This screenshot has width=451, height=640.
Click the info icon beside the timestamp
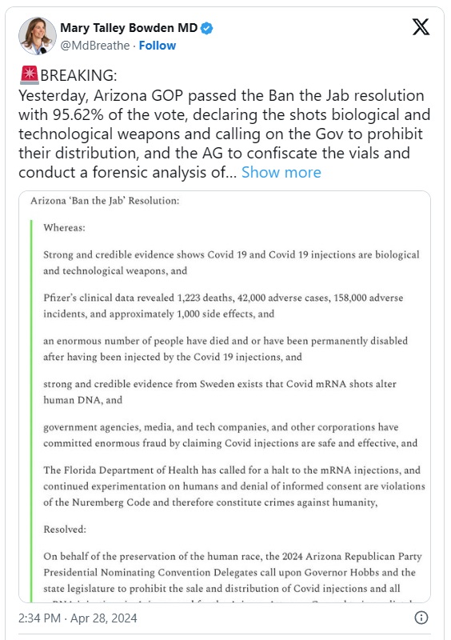point(421,618)
